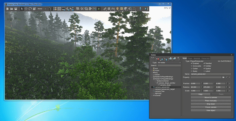Click the Copy button
Viewport: 236px width, 121px height.
coord(200,94)
